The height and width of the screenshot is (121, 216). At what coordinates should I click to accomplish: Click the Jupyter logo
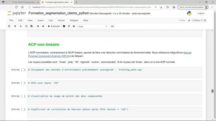click(x=17, y=13)
